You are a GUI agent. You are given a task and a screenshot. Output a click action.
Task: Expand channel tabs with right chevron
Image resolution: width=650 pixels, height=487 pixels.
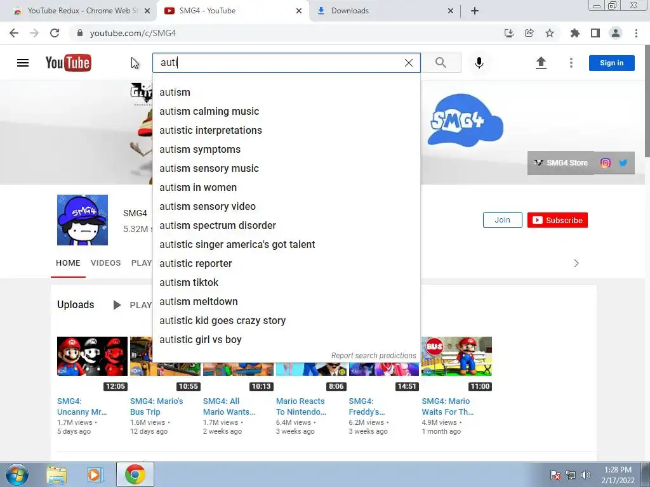coord(576,263)
